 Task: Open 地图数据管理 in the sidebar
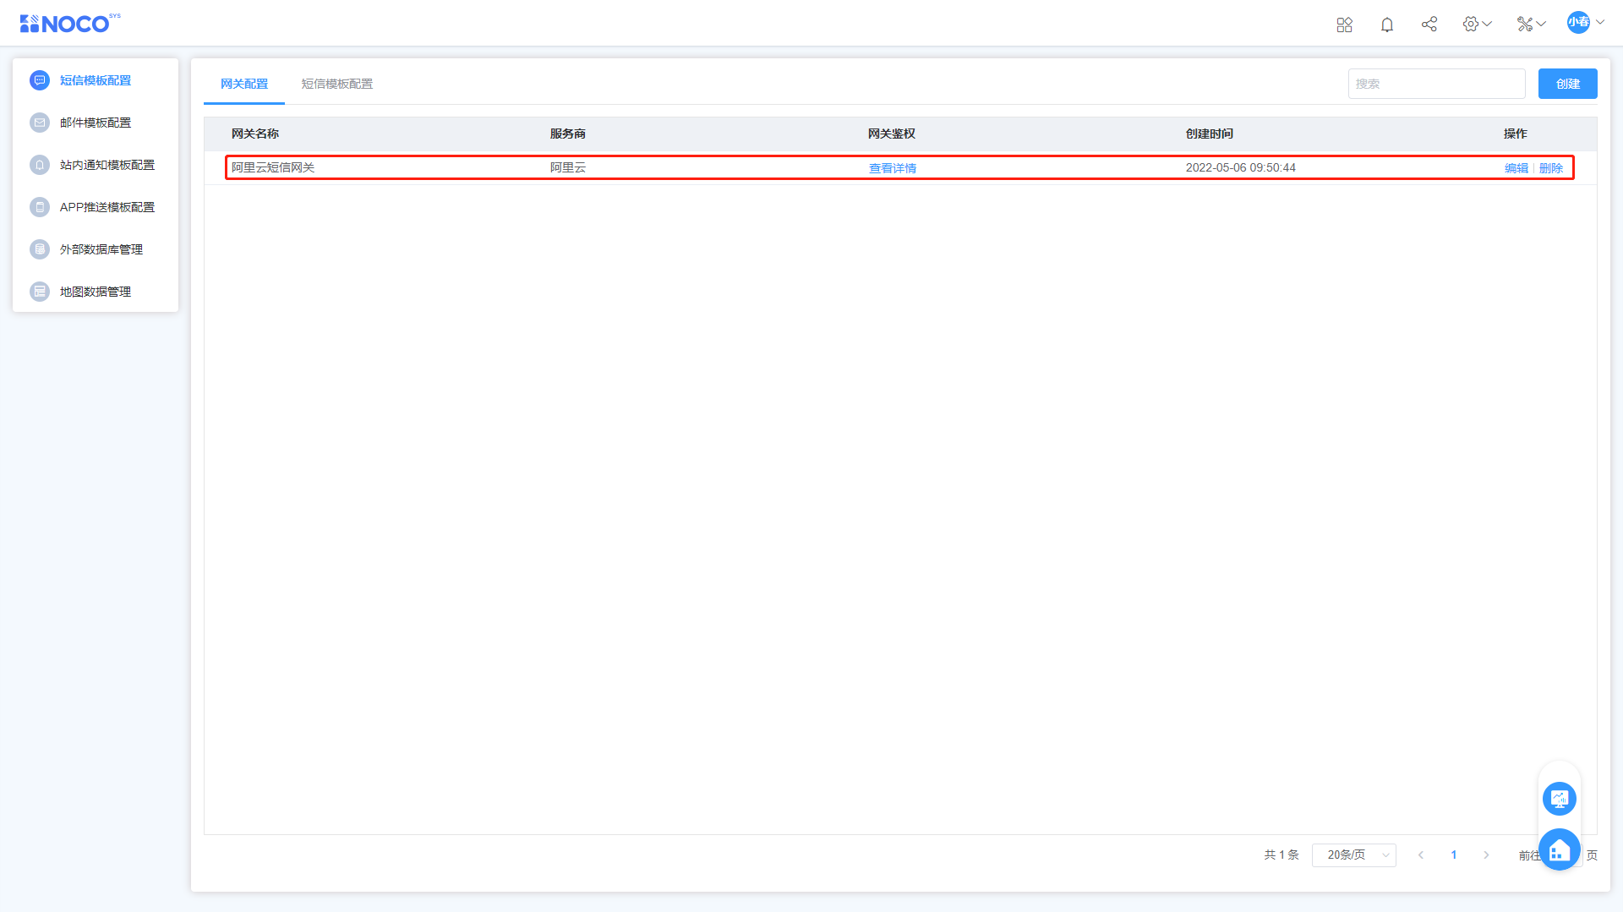coord(96,292)
